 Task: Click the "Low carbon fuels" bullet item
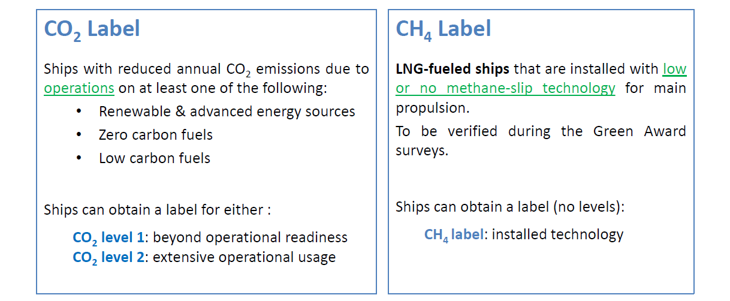click(154, 158)
